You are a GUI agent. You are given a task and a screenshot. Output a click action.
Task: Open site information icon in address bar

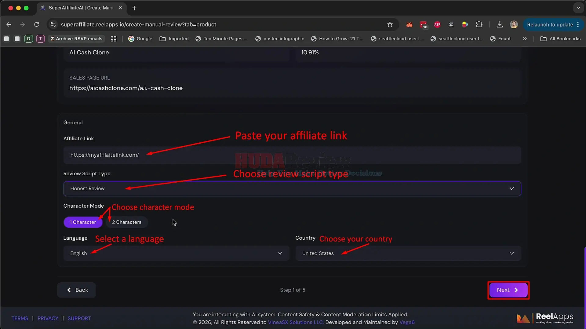coord(53,24)
